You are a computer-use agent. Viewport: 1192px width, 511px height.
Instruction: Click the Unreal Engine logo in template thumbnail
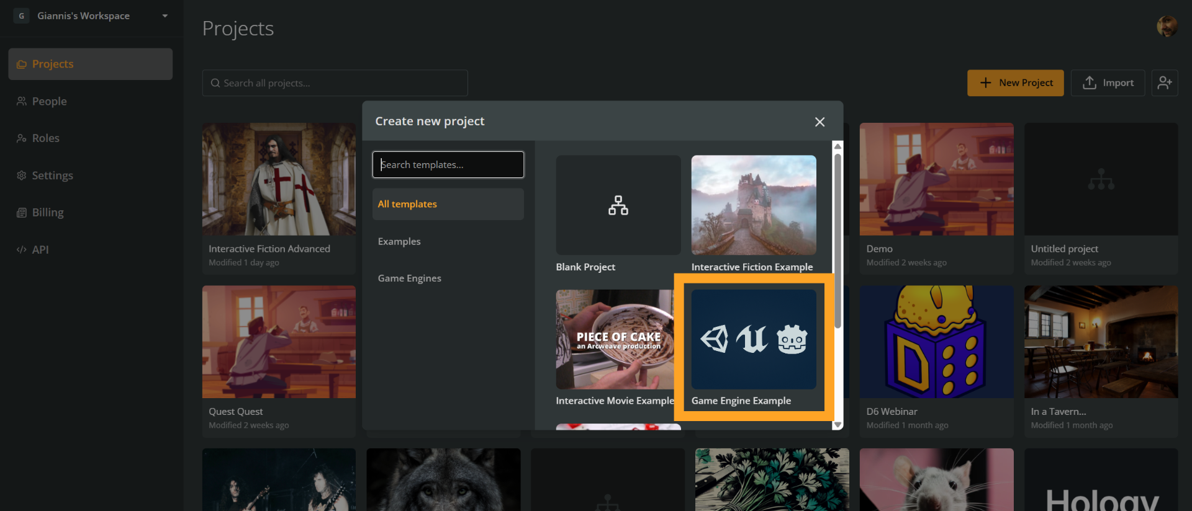[x=752, y=339]
